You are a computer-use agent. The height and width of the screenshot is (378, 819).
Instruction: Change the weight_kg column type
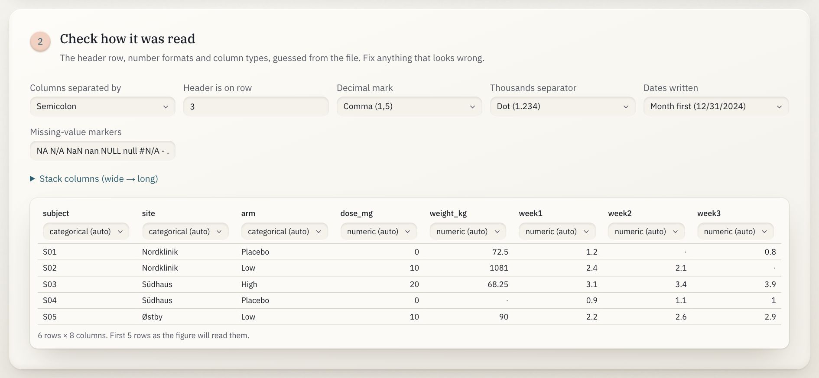pos(468,232)
